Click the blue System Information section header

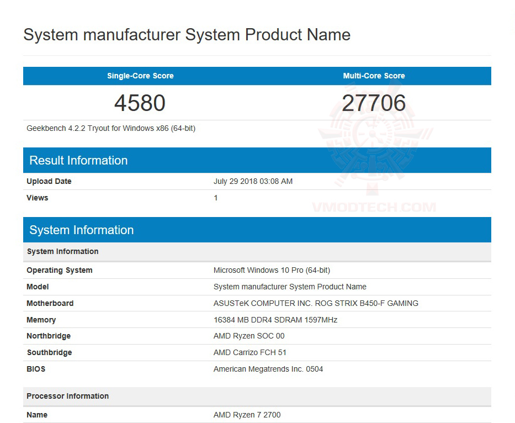[82, 230]
